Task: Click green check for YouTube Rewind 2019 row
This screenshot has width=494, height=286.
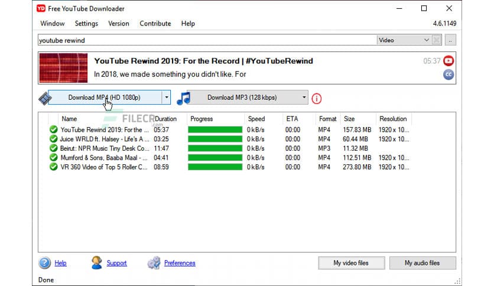Action: point(54,129)
